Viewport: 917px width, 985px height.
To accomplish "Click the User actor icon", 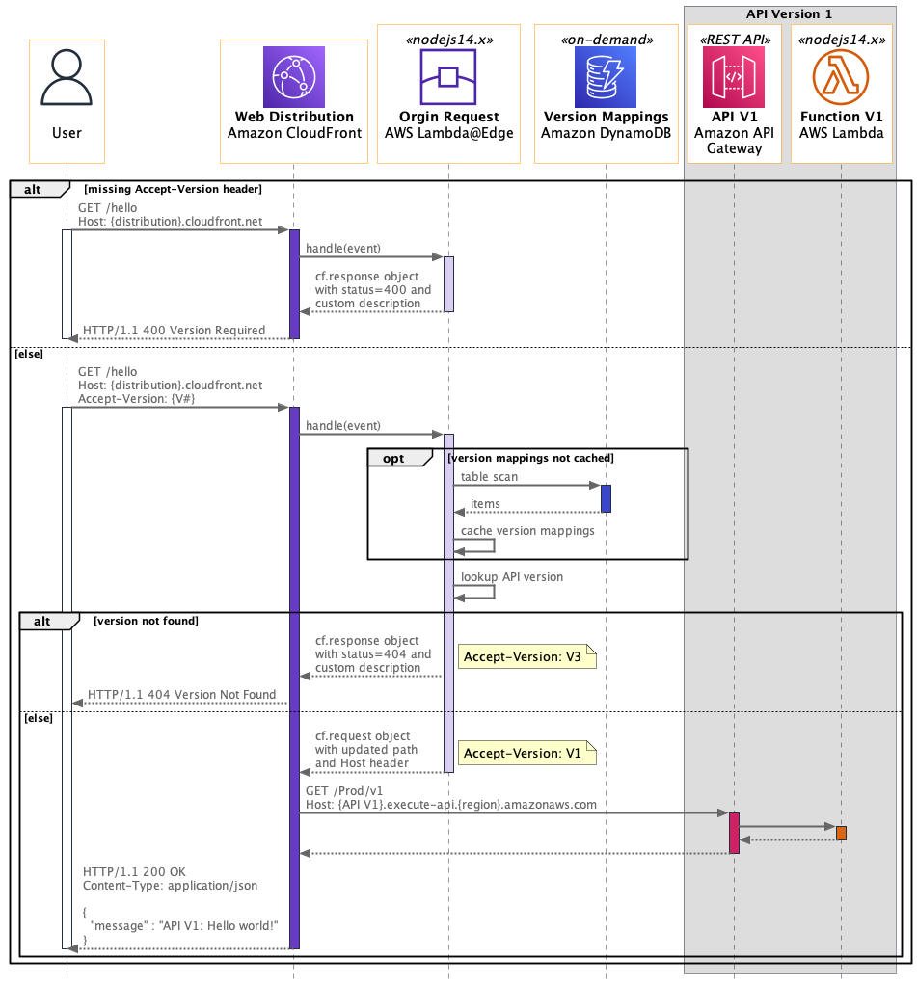I will pyautogui.click(x=67, y=75).
